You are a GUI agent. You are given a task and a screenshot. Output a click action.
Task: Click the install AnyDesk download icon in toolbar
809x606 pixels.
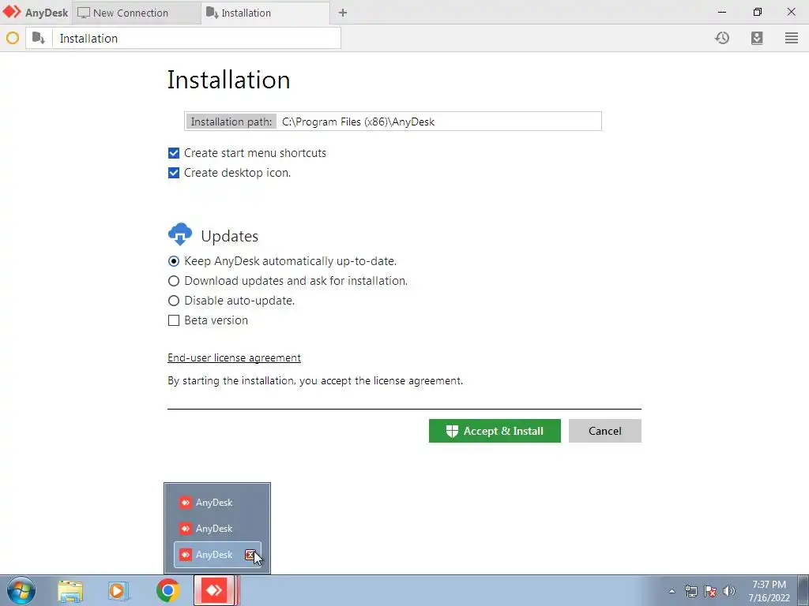click(x=757, y=38)
